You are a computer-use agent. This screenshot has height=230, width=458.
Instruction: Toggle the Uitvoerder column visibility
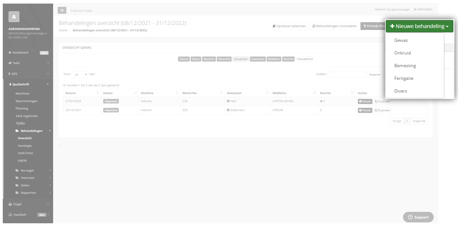coord(241,59)
